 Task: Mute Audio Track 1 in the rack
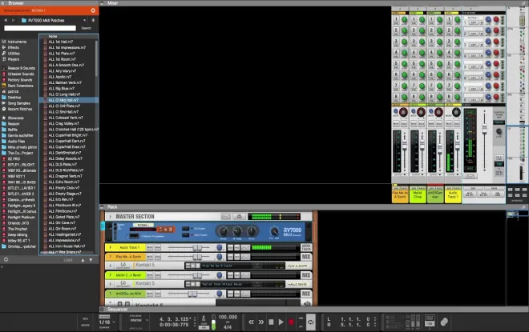tap(149, 247)
